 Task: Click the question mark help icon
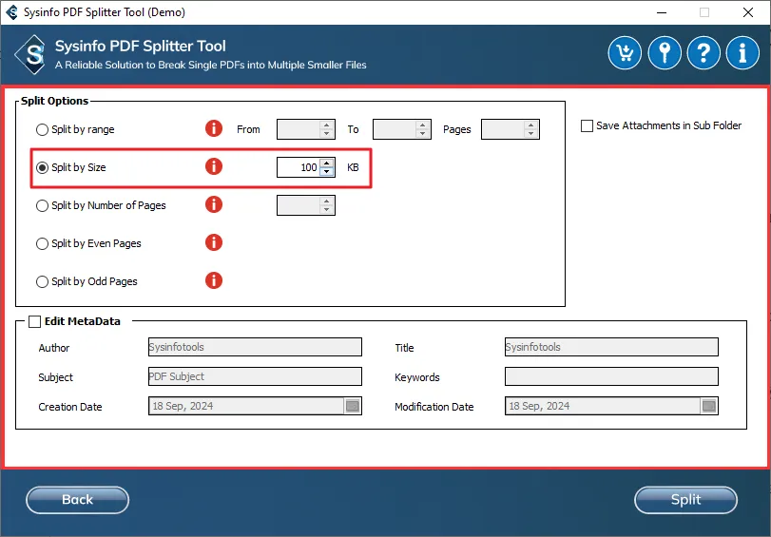[x=704, y=53]
